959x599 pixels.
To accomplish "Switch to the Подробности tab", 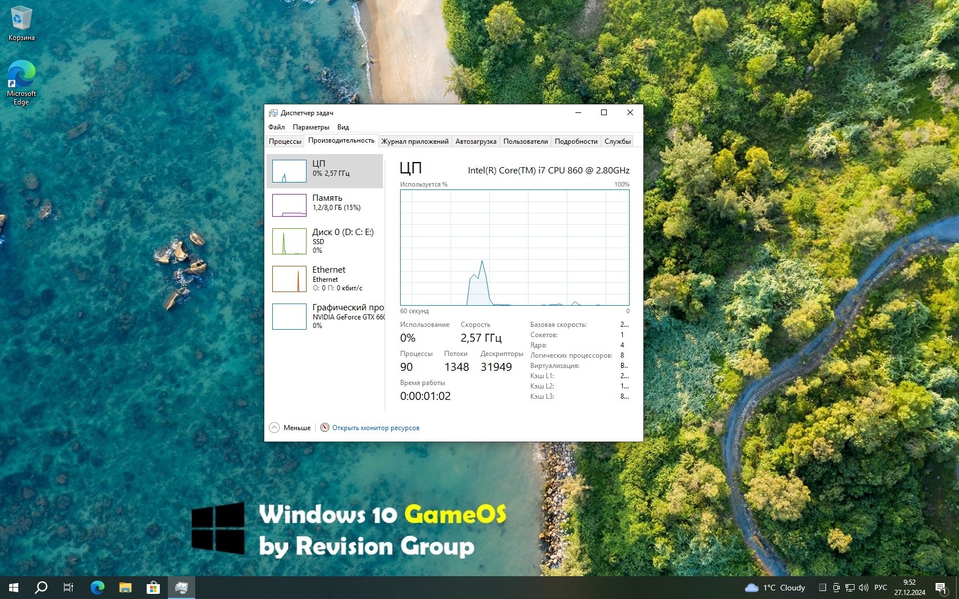I will [x=576, y=141].
